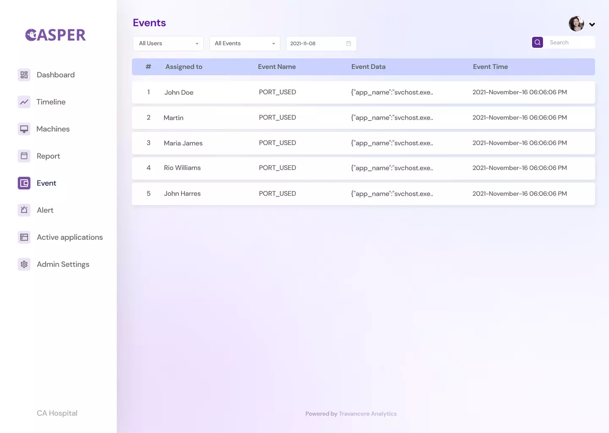Screen dimensions: 609x433
Task: Open the Dashboard grid icon
Action: pos(24,75)
